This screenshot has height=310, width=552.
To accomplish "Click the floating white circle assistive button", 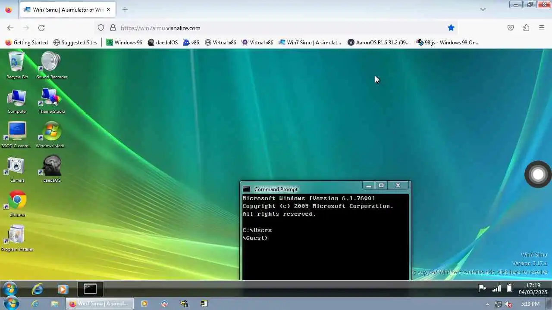I will tap(538, 174).
